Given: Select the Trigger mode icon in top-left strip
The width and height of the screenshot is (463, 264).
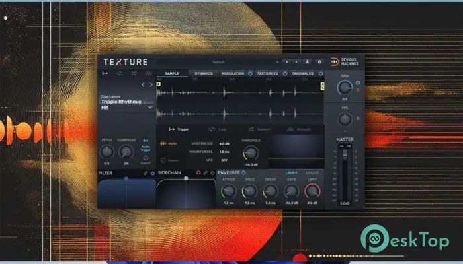Looking at the screenshot, I should click(105, 73).
